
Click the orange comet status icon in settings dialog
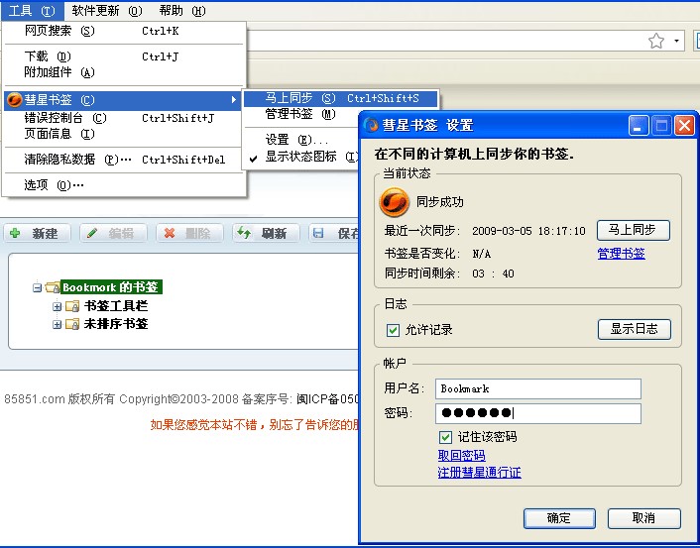[x=394, y=202]
